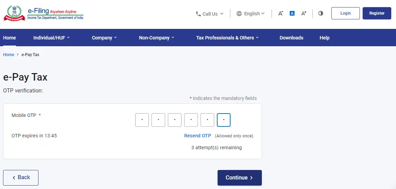Viewport: 396px width, 189px height.
Task: Click the e-Filing Income Tax Department logo
Action: 43,13
